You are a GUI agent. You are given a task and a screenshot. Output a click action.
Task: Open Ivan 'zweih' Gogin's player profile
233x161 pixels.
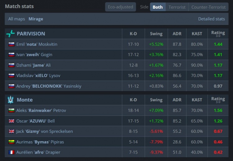coord(34,55)
